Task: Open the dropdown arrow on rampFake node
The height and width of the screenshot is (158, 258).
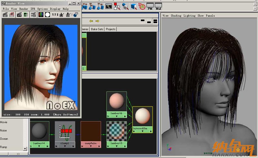Action: tap(91, 146)
